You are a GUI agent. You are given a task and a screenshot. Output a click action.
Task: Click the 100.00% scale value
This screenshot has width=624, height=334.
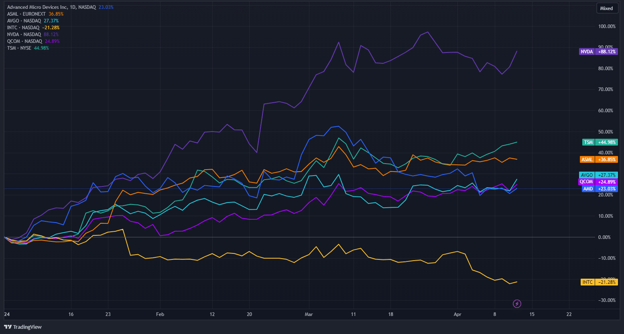tap(606, 26)
